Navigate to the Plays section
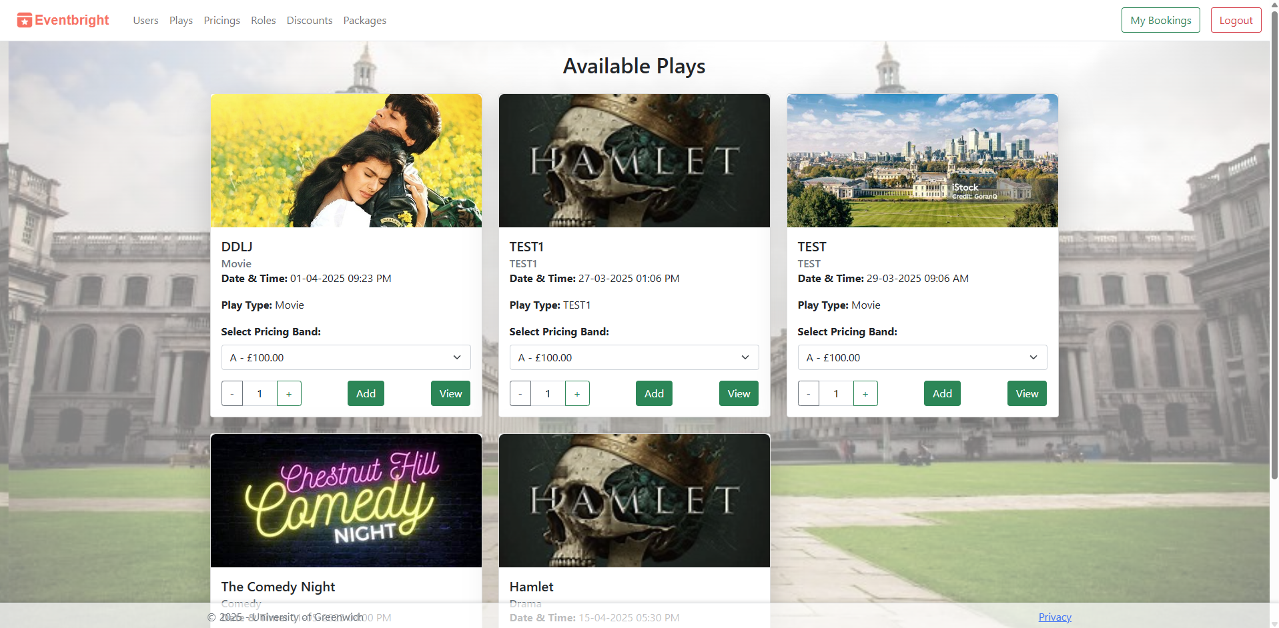Screen dimensions: 1279x628 click(180, 20)
